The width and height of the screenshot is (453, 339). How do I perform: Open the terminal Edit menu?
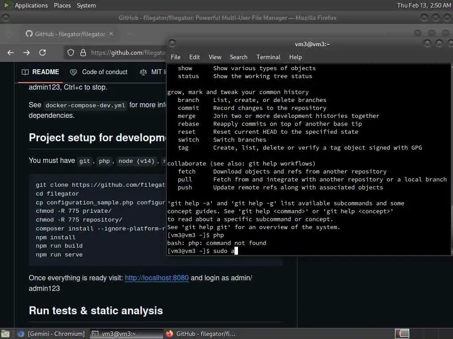click(x=195, y=57)
